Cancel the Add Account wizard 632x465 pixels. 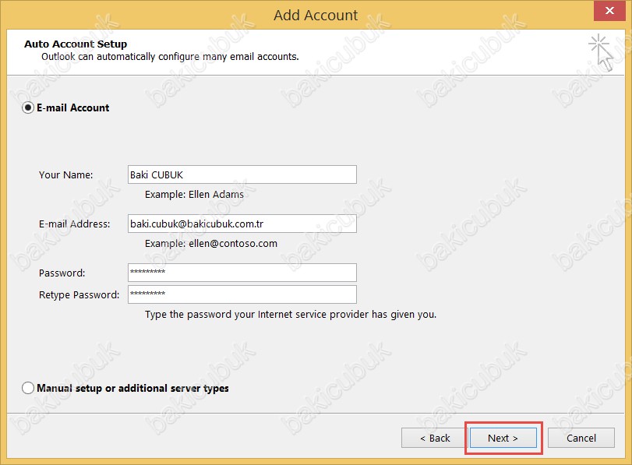coord(581,438)
